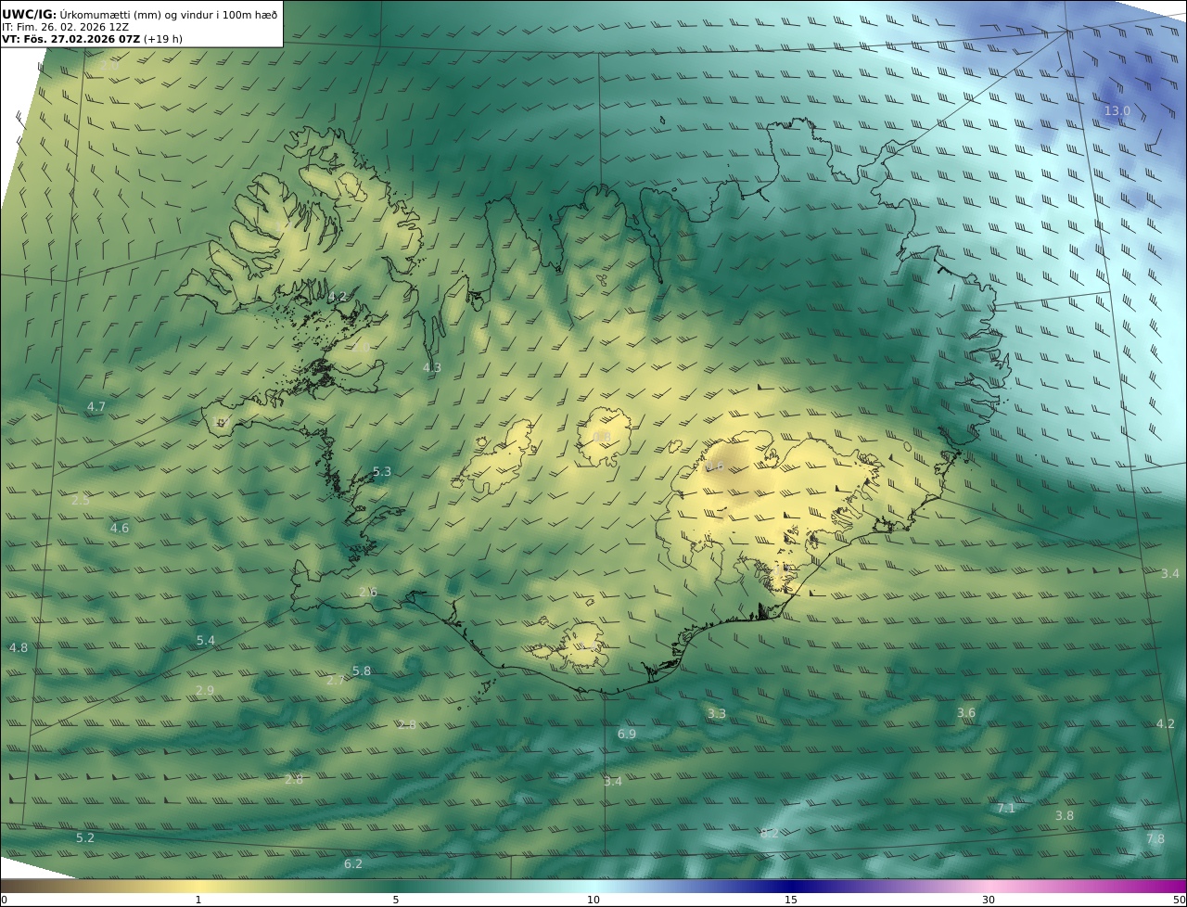
Task: Click the 13.0 precipitation value label
Action: tap(1117, 110)
